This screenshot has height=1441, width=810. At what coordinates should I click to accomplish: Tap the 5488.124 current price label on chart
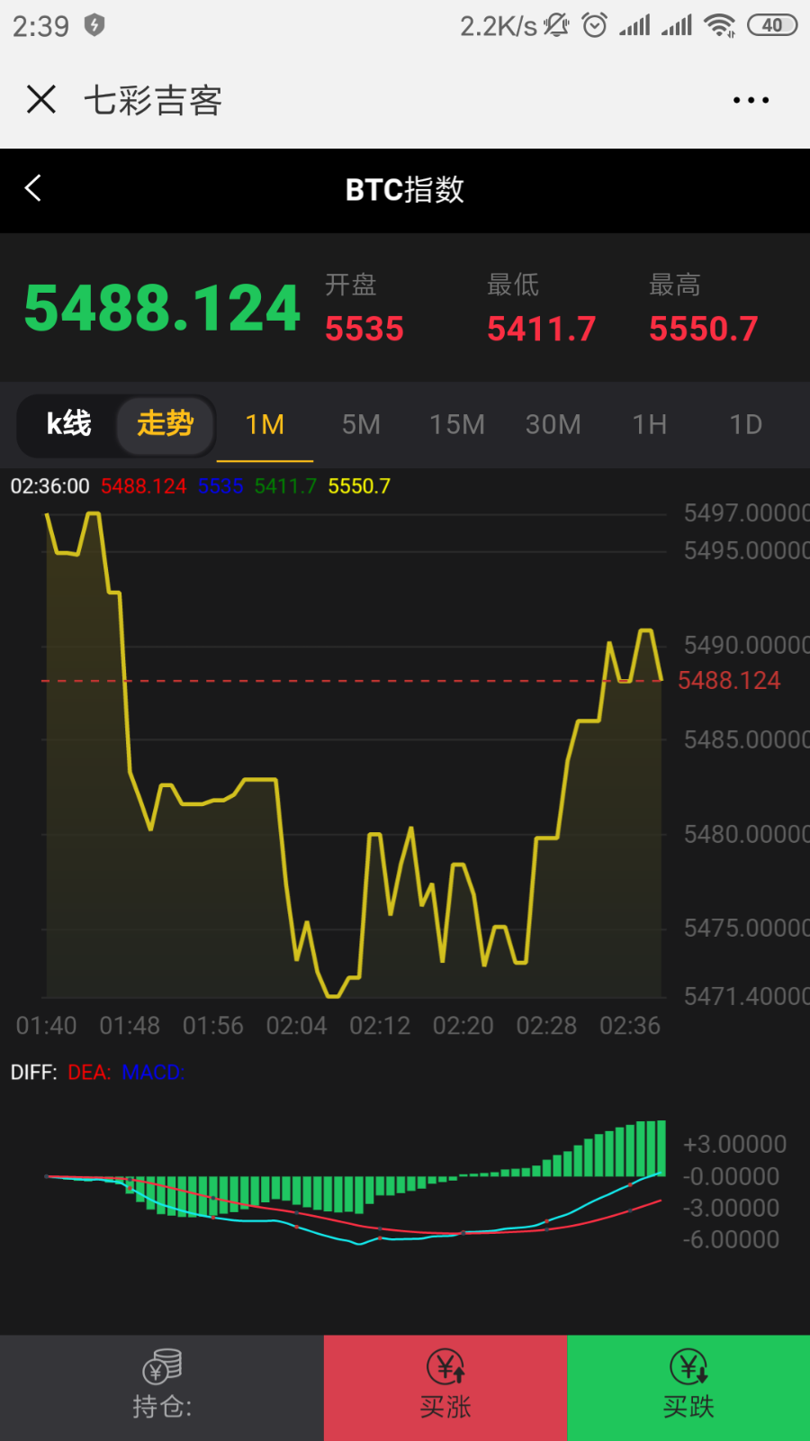click(x=729, y=680)
